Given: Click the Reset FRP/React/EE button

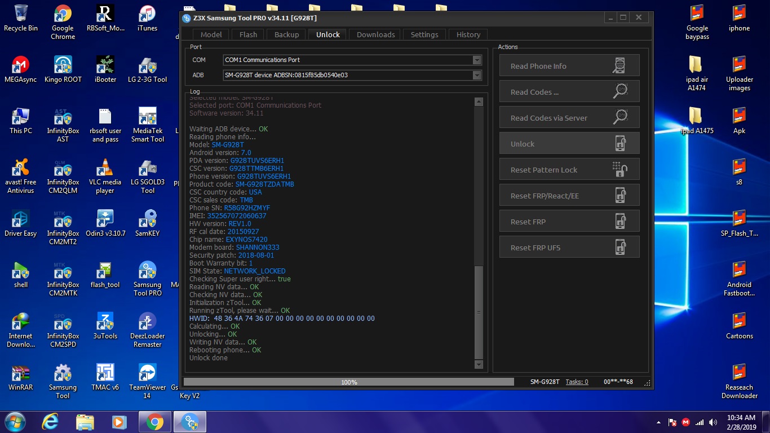Looking at the screenshot, I should [569, 195].
